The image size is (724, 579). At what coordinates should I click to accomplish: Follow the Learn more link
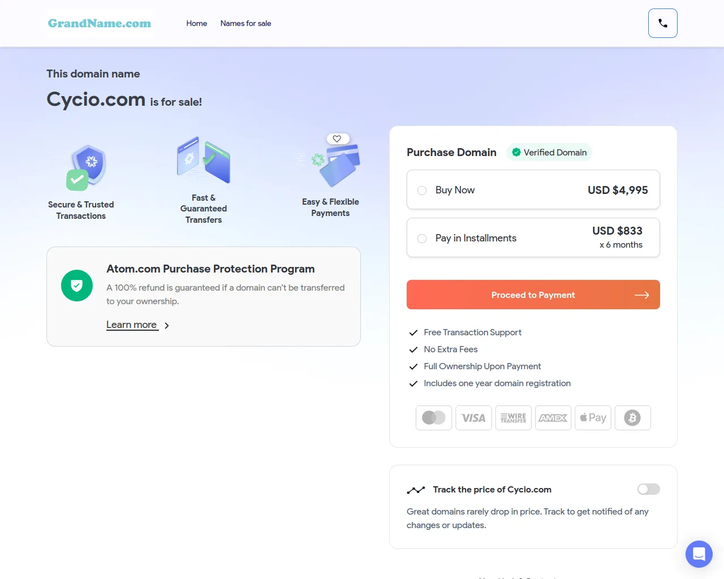tap(132, 325)
